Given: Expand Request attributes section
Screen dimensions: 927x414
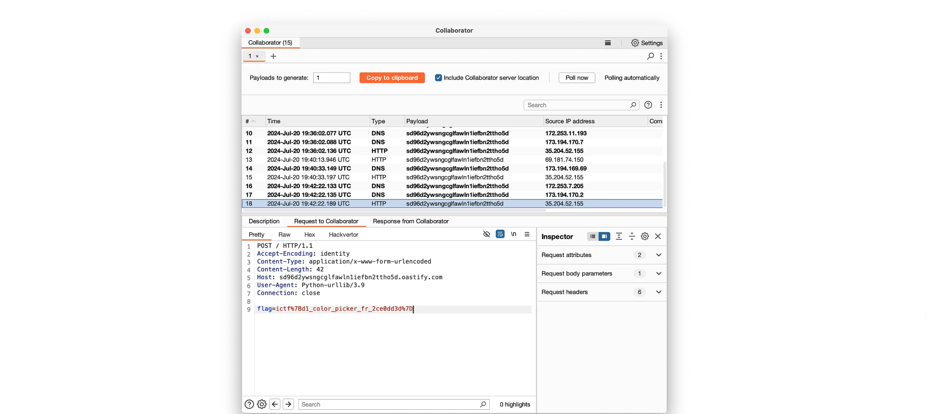Looking at the screenshot, I should tap(658, 255).
